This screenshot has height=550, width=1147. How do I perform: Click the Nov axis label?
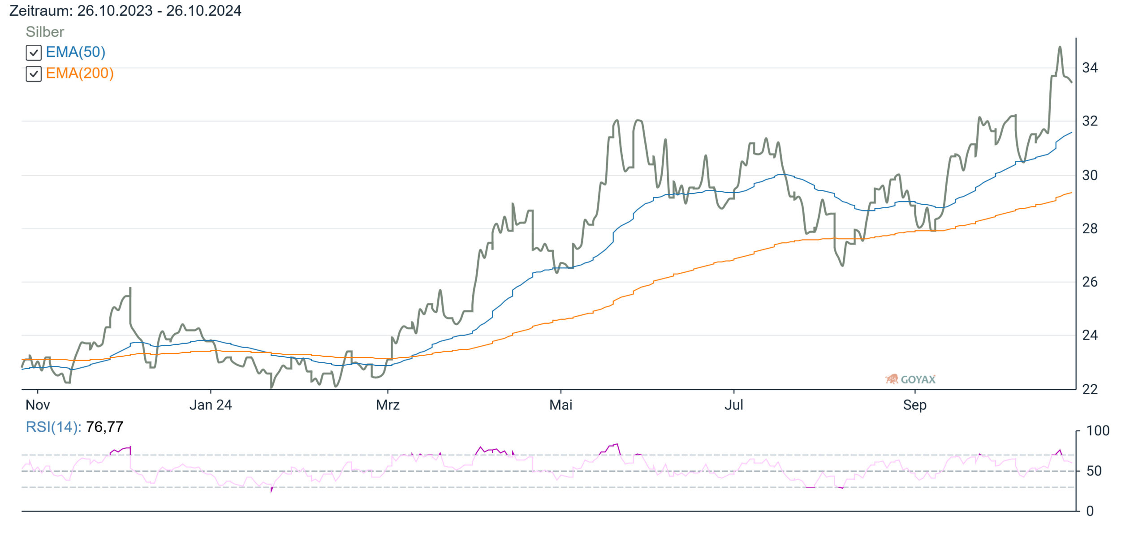[38, 405]
